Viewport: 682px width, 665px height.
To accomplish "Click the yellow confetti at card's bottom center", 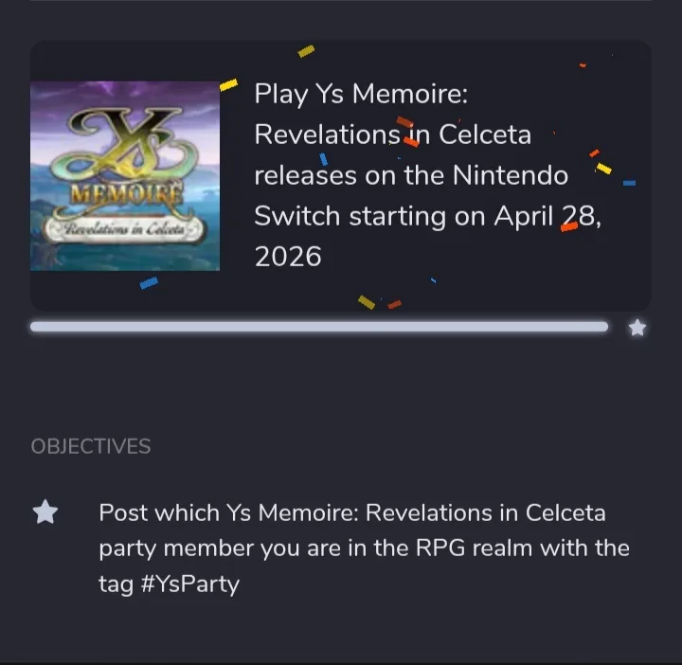I will (x=366, y=302).
